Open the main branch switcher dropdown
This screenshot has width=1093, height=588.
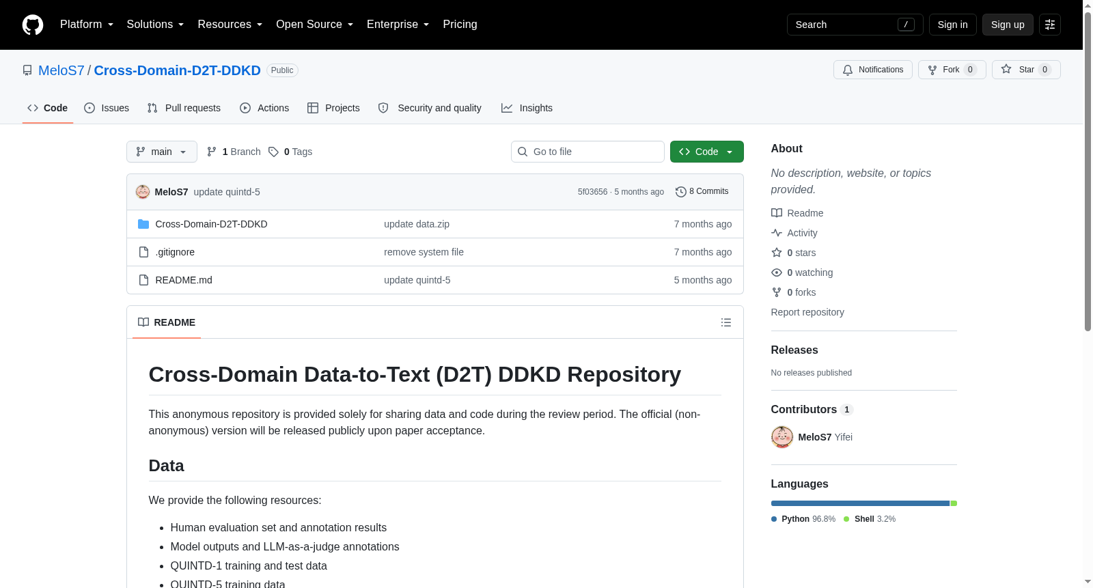[x=162, y=152]
